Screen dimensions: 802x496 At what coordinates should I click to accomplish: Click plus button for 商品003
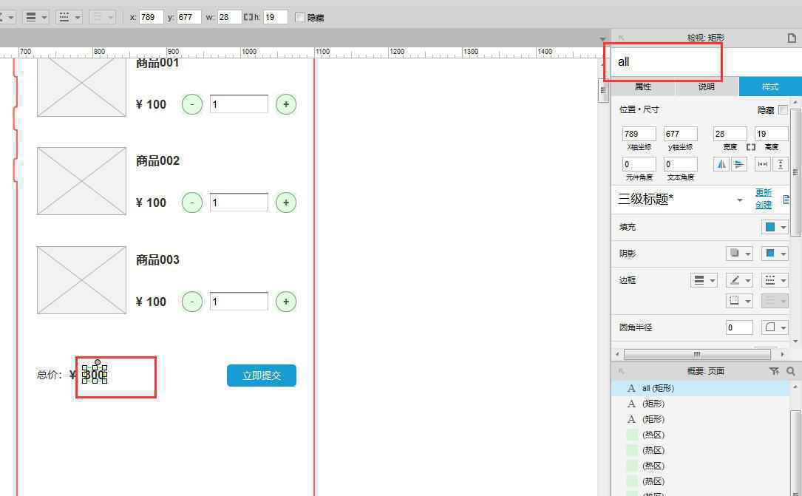pos(286,302)
